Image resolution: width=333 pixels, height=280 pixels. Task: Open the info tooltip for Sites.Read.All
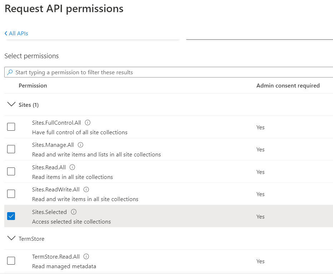click(72, 167)
